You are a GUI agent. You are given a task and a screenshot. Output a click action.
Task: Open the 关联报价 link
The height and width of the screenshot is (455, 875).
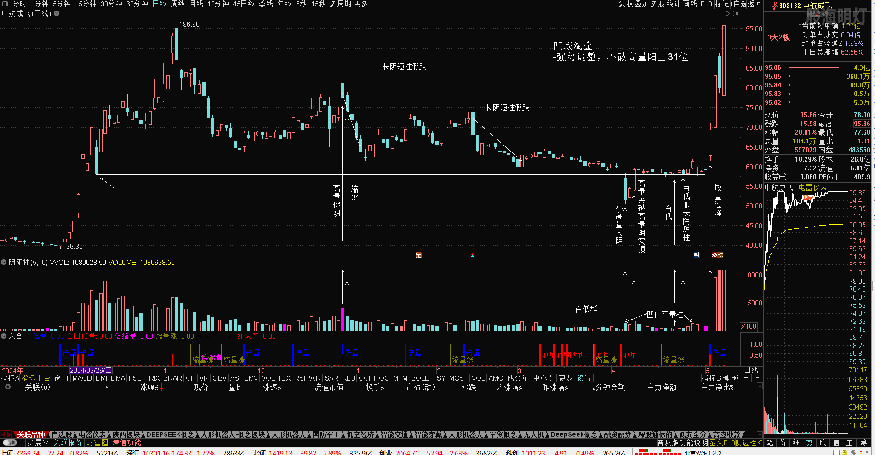(68, 443)
